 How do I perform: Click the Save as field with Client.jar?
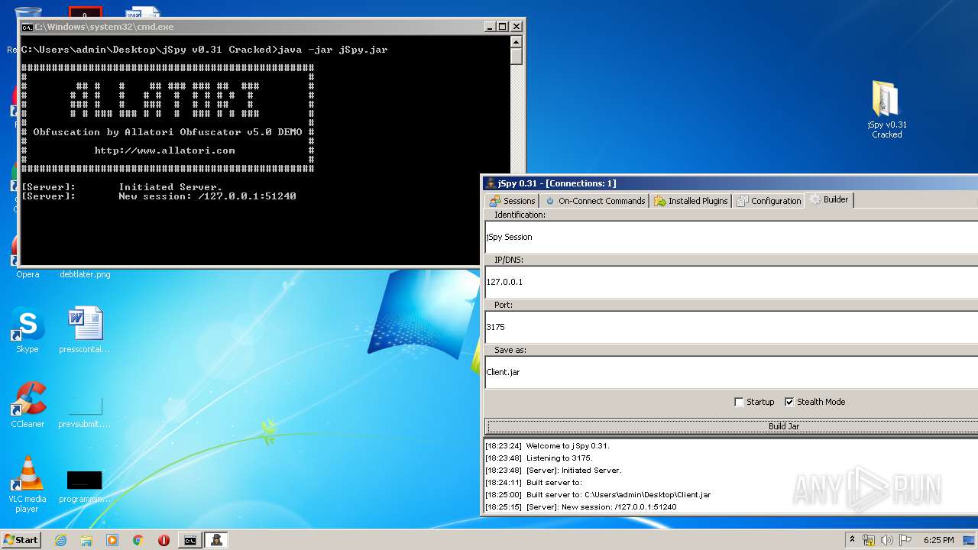coord(732,372)
